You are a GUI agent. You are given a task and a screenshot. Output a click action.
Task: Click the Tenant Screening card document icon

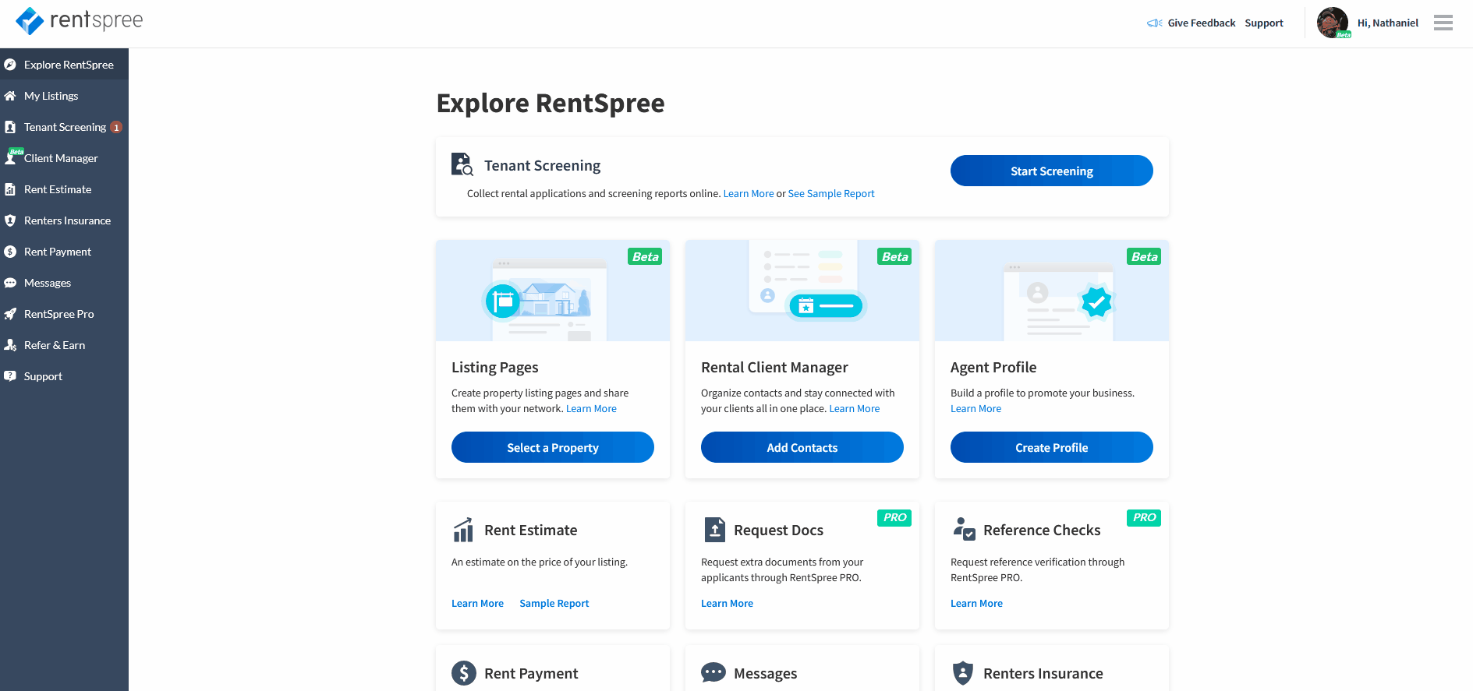click(462, 164)
